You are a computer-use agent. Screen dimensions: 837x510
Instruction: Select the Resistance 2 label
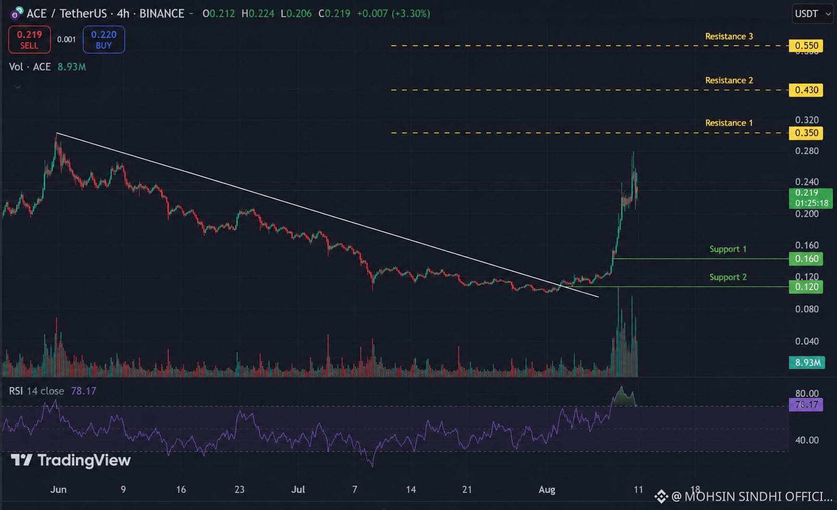click(729, 80)
